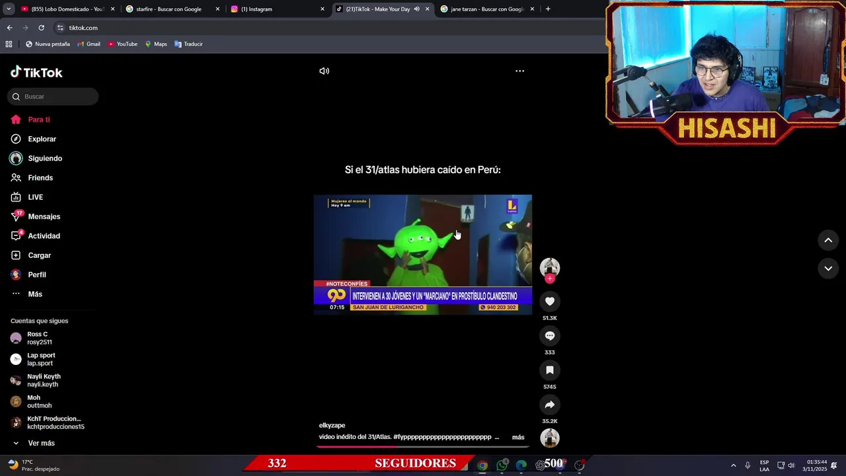Open Gmail bookmark
Viewport: 846px width, 476px height.
pyautogui.click(x=89, y=44)
